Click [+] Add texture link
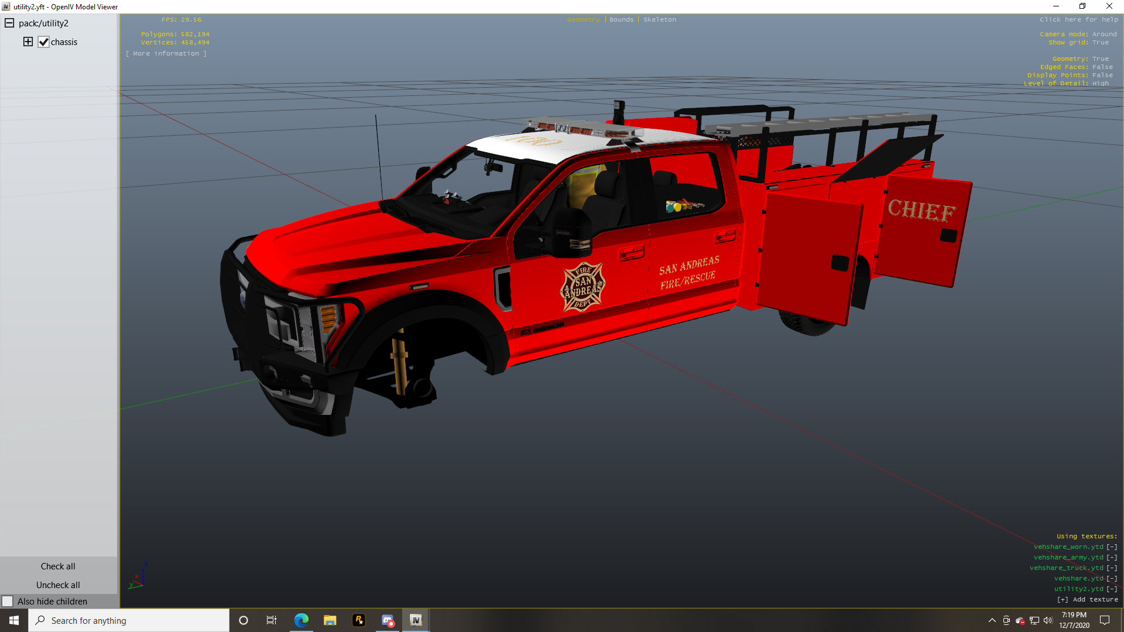Image resolution: width=1124 pixels, height=632 pixels. (x=1087, y=599)
